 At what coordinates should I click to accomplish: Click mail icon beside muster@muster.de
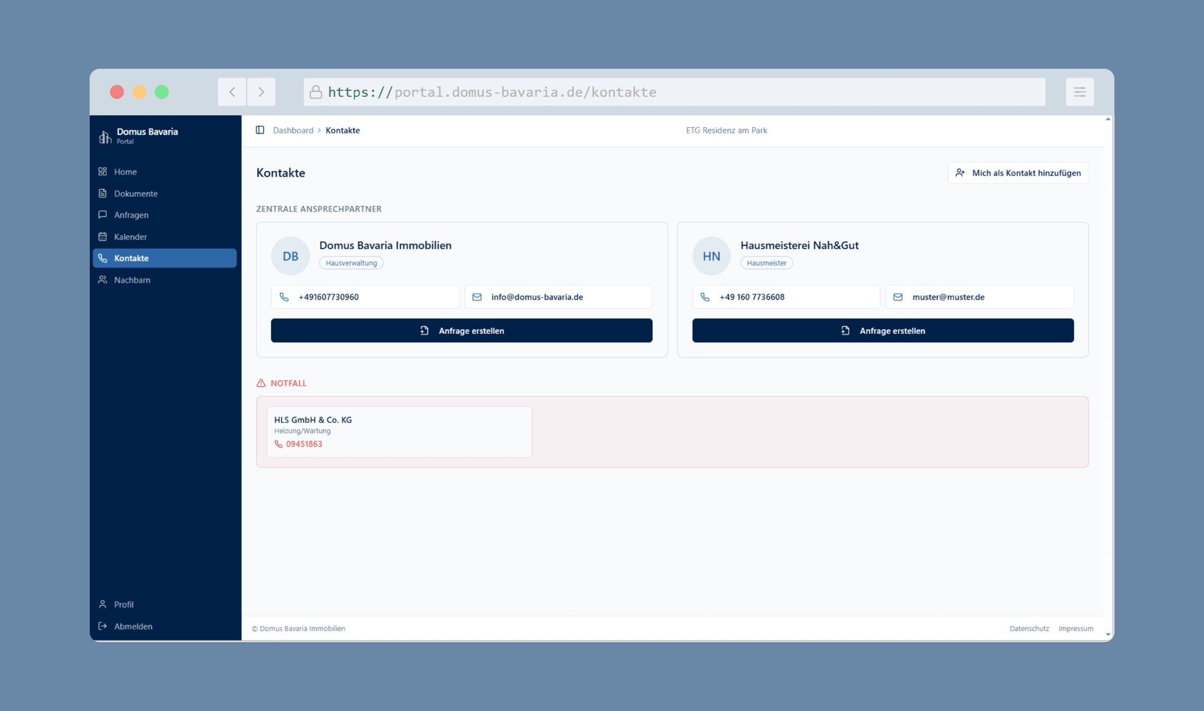(x=898, y=297)
